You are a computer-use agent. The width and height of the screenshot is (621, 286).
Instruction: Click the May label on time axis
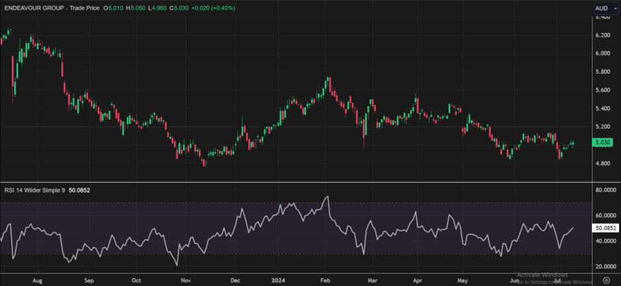pos(463,280)
